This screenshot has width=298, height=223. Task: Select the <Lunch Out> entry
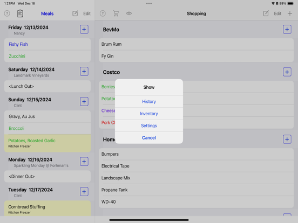click(x=48, y=86)
